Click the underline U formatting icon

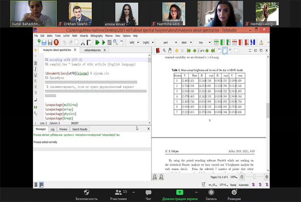pos(35,75)
